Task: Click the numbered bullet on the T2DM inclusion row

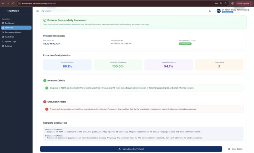Action: [47, 88]
